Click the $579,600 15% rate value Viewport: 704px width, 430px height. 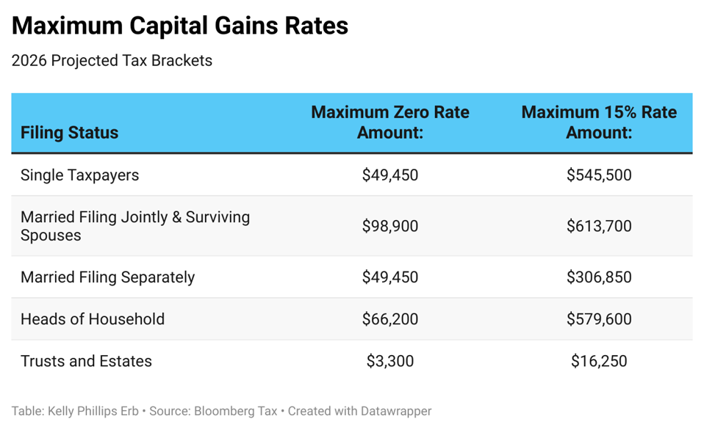[x=598, y=319]
